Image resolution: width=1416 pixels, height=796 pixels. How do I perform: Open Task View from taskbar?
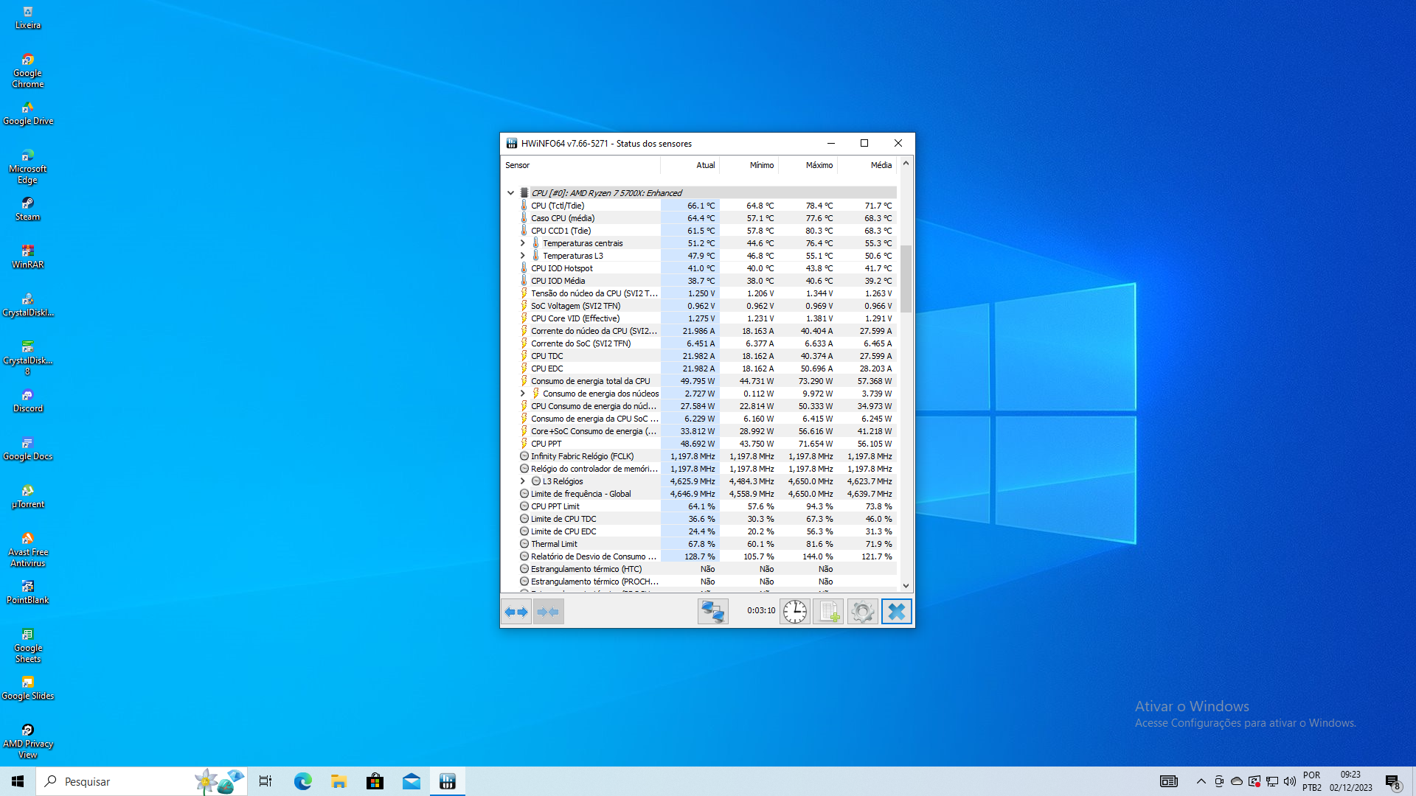pyautogui.click(x=265, y=781)
